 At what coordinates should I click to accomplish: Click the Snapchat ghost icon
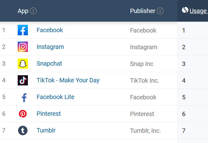click(23, 63)
